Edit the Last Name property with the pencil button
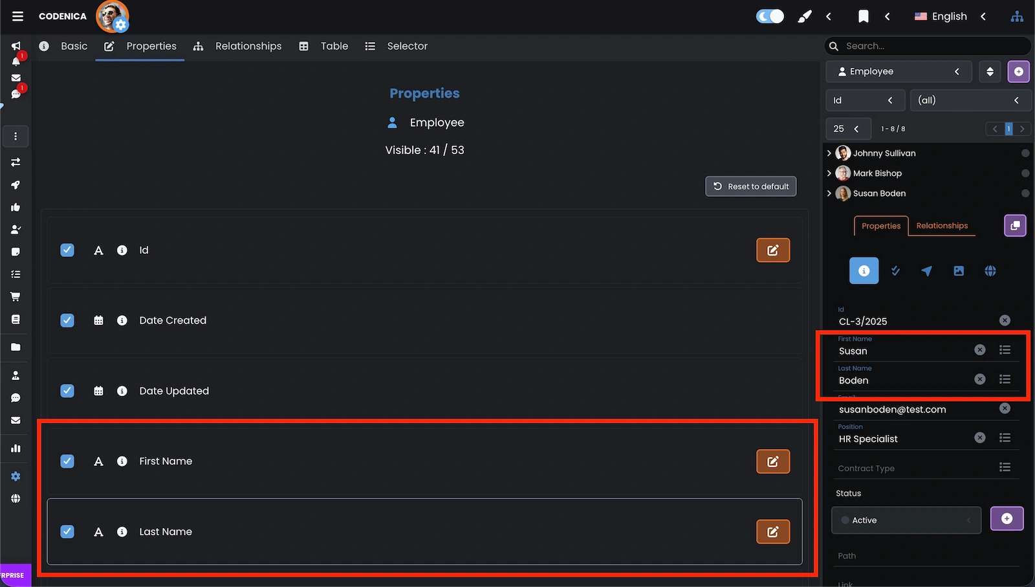Image resolution: width=1035 pixels, height=587 pixels. pos(772,531)
